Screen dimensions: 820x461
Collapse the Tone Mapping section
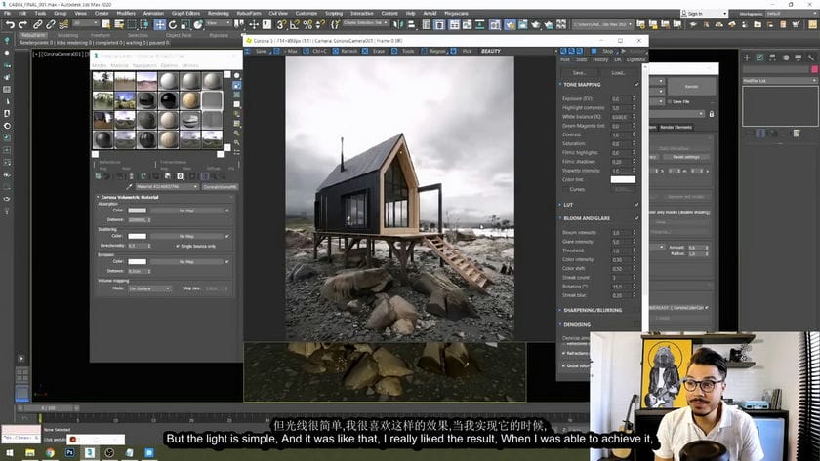click(560, 84)
